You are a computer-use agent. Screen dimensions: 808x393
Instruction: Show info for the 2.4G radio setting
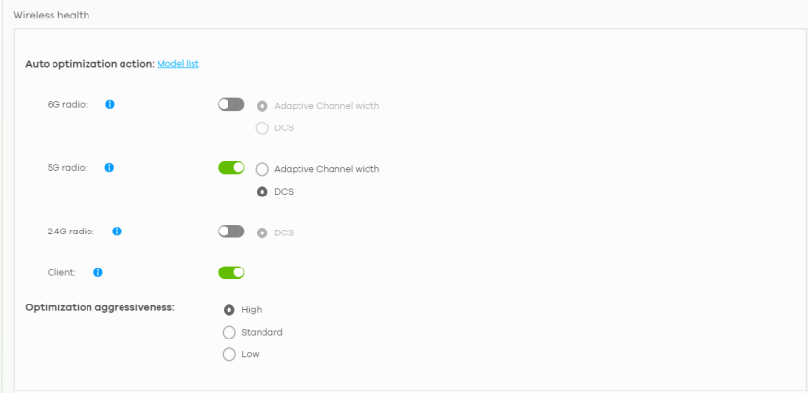(x=117, y=232)
